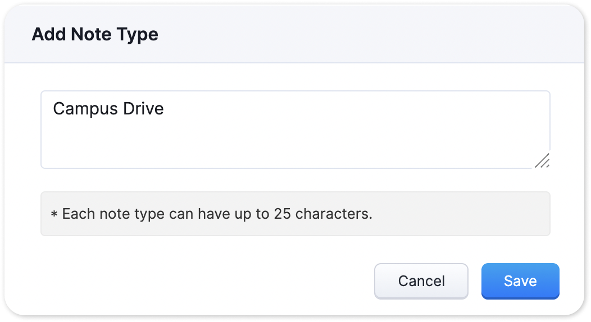The image size is (591, 322).
Task: Click empty space below "Campus Drive" text
Action: coord(169,143)
